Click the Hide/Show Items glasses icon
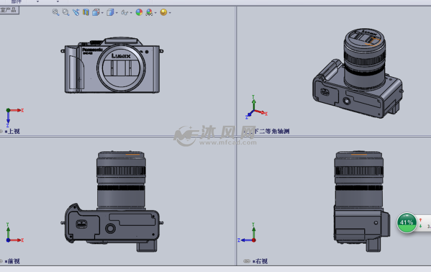Viewport: 431px width, 272px height. (x=125, y=13)
